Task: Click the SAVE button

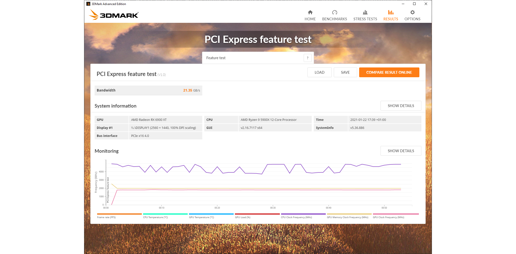Action: pos(345,72)
